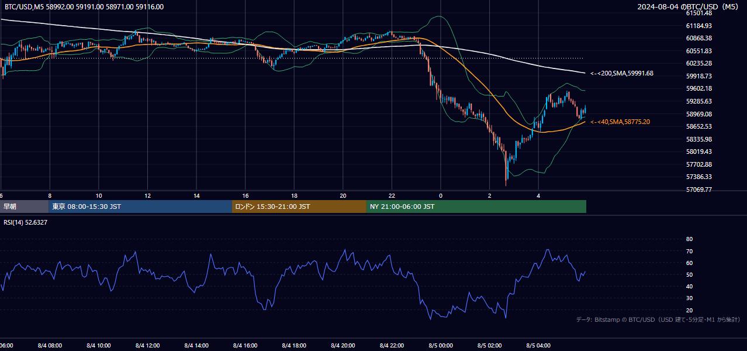Click RSI scale value 30
Image resolution: width=747 pixels, height=351 pixels.
(x=689, y=298)
